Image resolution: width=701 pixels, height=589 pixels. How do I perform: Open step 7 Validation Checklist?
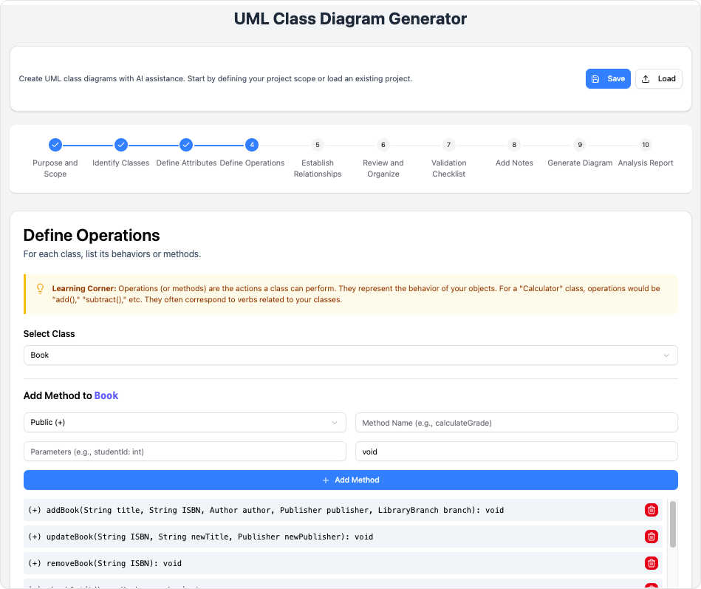pos(448,145)
